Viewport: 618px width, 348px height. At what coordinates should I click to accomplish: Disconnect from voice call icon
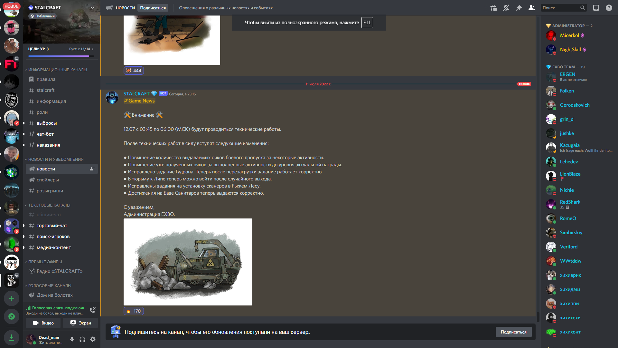93,310
